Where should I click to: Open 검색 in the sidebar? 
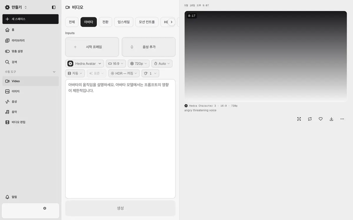(31, 62)
